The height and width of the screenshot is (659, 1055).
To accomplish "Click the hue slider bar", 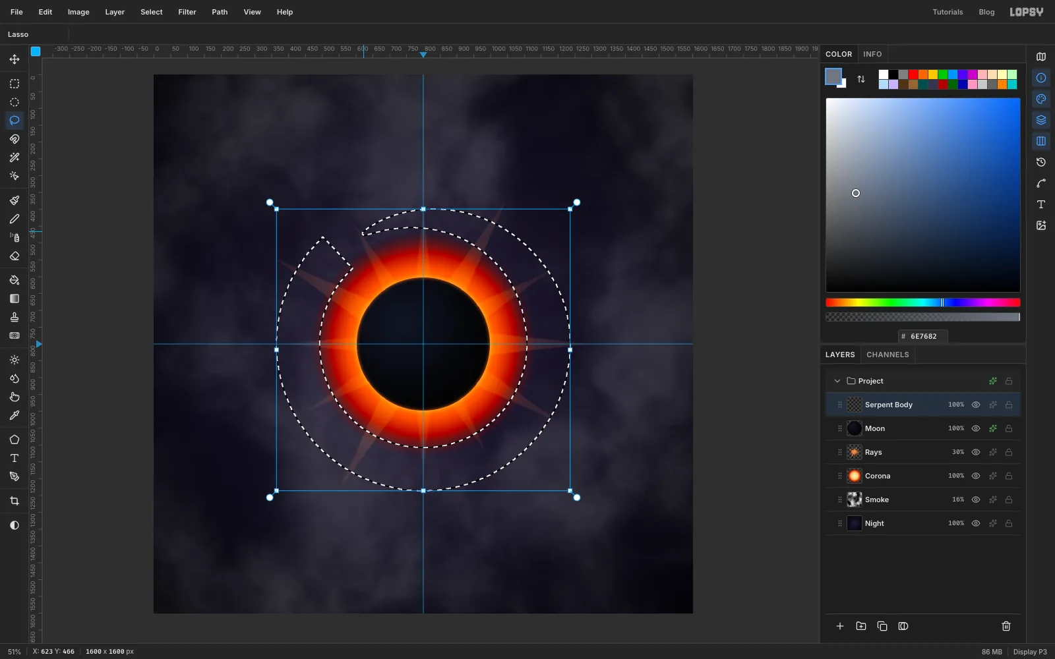I will click(x=922, y=302).
